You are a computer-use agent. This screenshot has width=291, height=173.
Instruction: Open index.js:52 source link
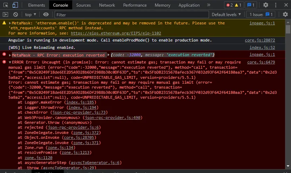coord(262,48)
